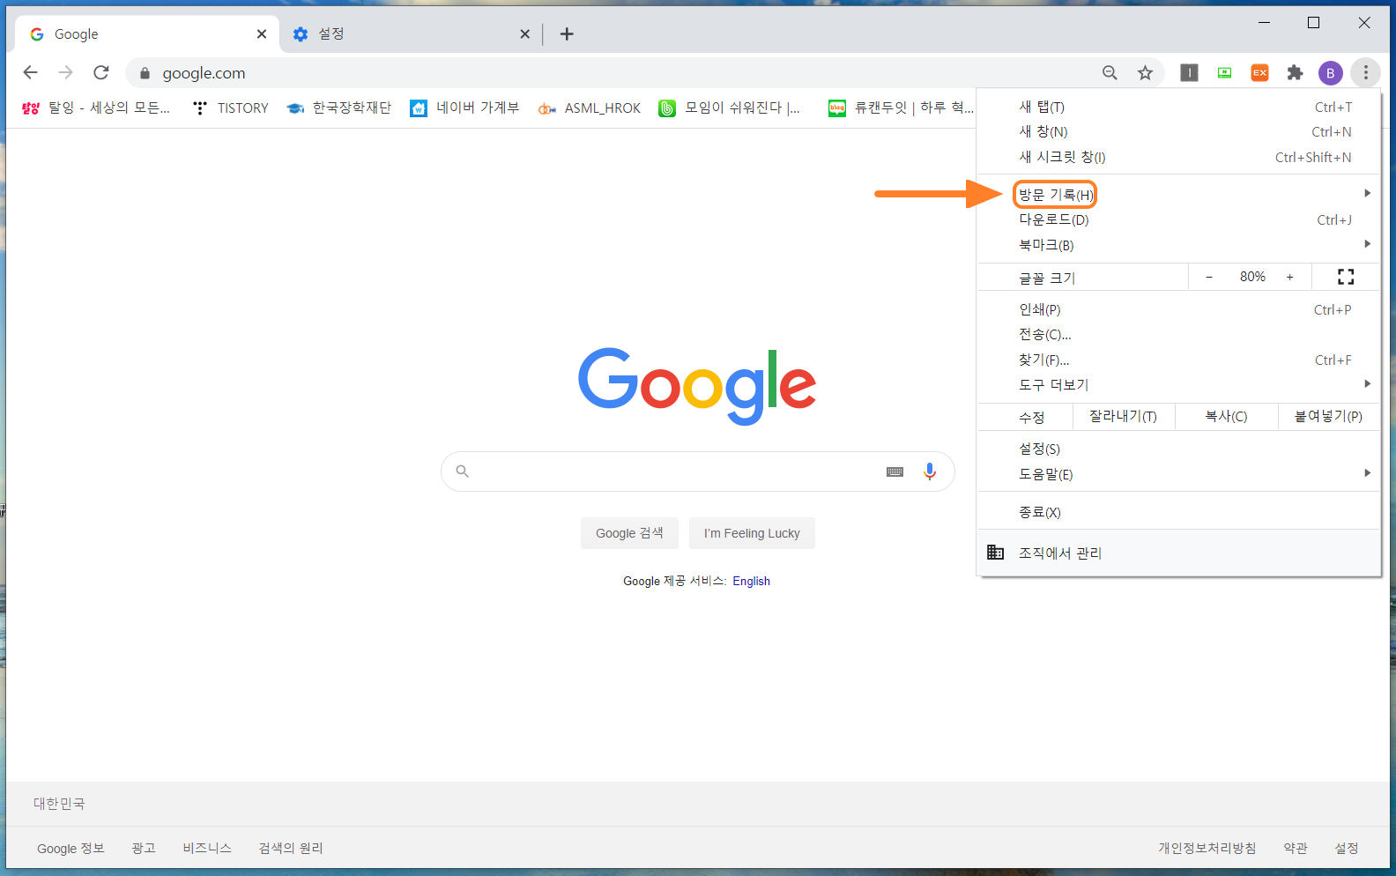The width and height of the screenshot is (1396, 876).
Task: Increase zoom with the plus button in menu
Action: tap(1289, 277)
